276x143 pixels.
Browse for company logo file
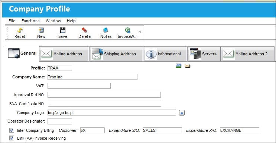182,113
